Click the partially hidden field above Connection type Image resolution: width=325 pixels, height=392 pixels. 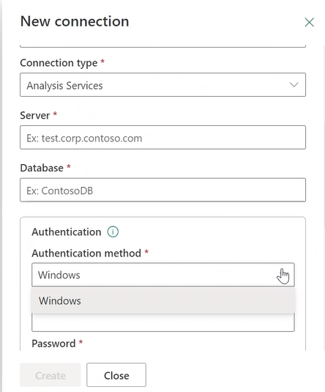point(163,45)
